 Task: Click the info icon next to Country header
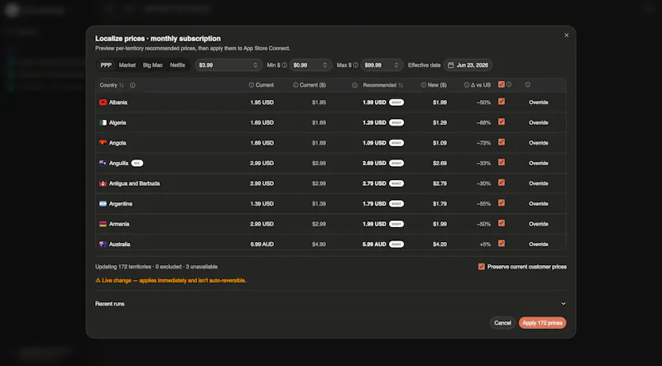coord(132,85)
